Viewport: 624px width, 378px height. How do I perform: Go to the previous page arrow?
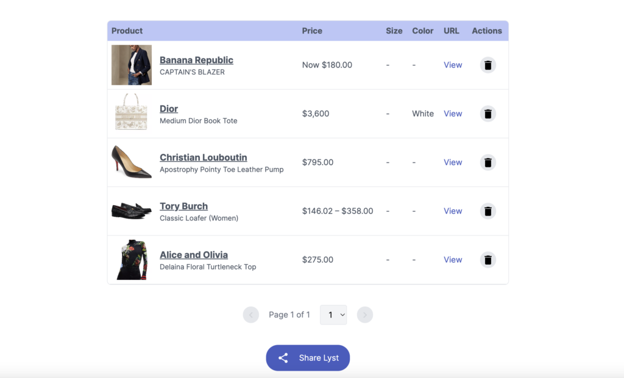pyautogui.click(x=250, y=315)
